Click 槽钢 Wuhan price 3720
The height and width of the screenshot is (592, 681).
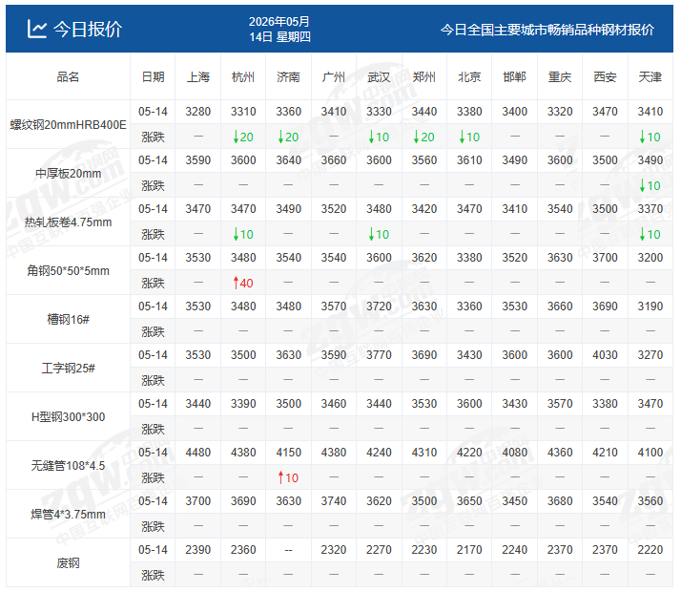[379, 307]
